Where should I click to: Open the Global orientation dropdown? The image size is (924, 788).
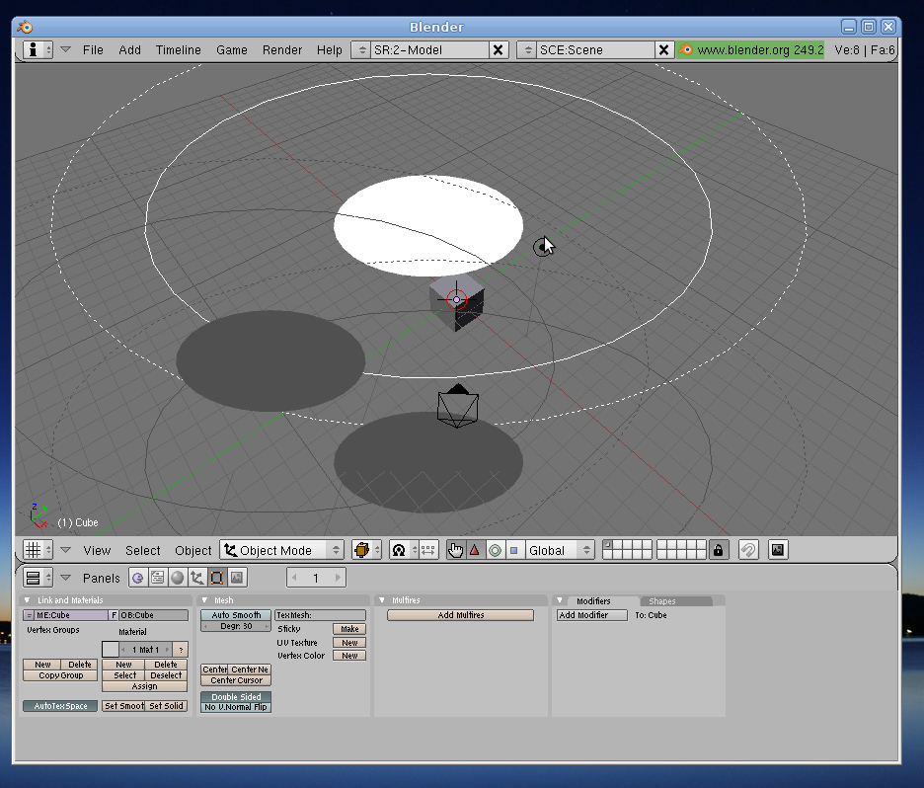[x=559, y=550]
